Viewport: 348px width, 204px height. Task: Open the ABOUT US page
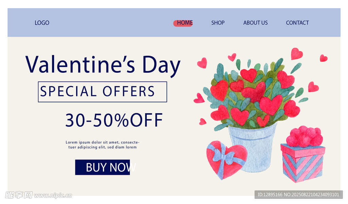tap(255, 23)
